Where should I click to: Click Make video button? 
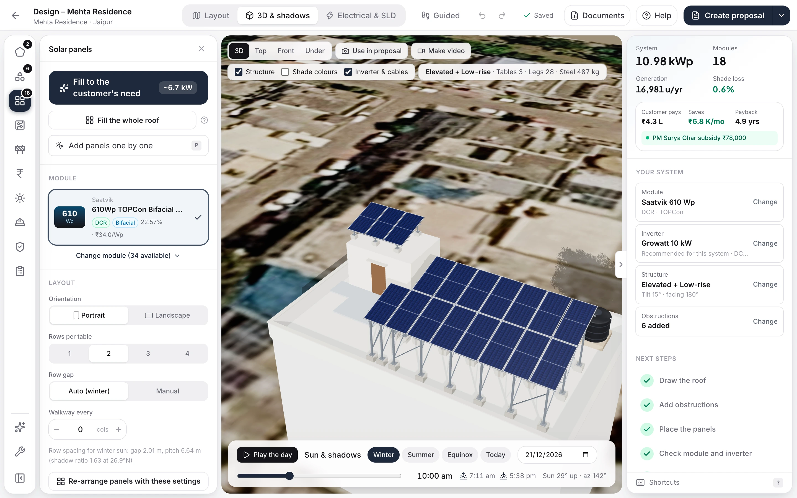pyautogui.click(x=441, y=51)
